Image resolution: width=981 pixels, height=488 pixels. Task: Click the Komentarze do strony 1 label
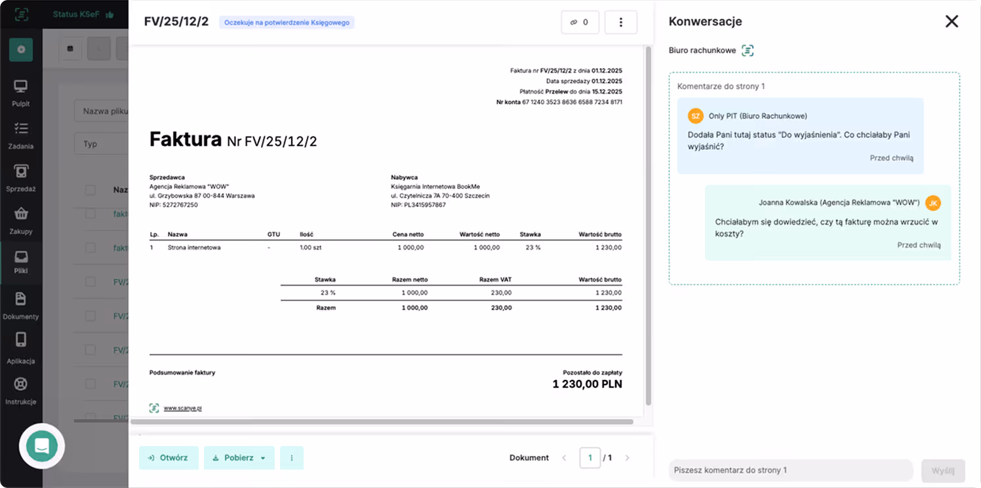721,86
